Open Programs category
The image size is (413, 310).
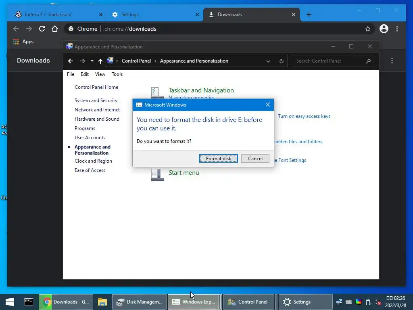pyautogui.click(x=85, y=128)
